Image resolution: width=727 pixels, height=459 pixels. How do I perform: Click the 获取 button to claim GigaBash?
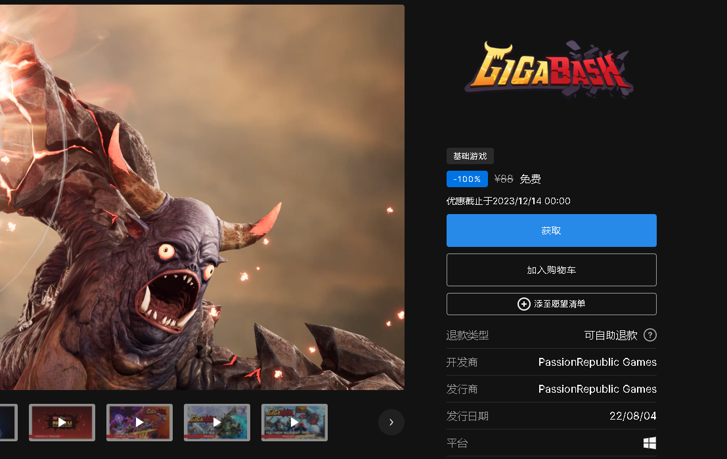point(551,230)
